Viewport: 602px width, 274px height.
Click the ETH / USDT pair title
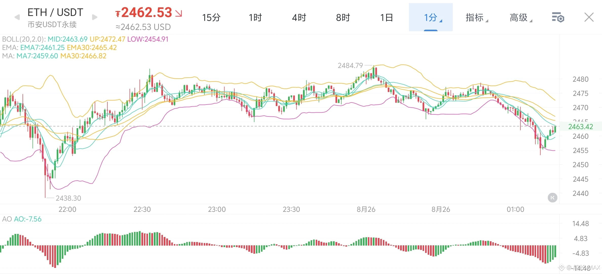[x=55, y=12]
